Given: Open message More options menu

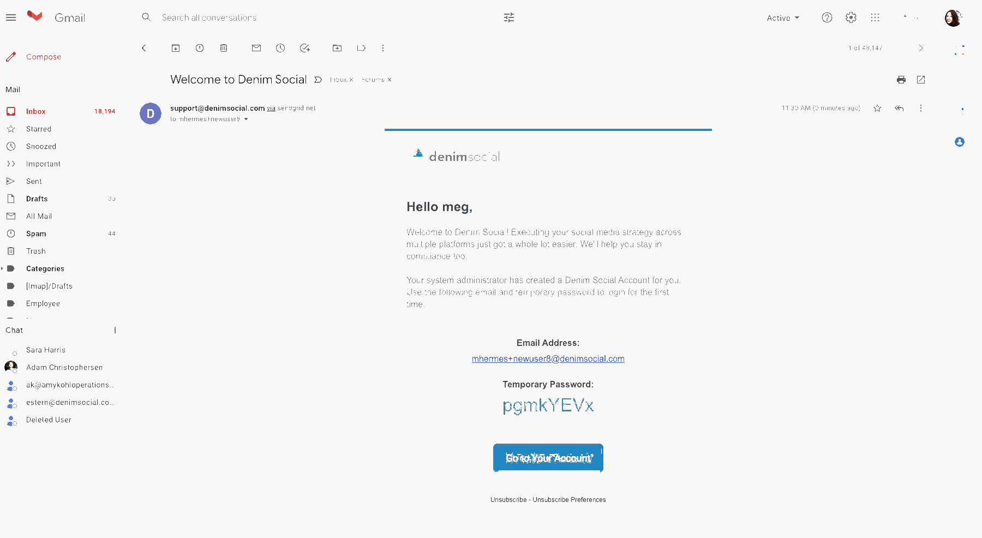Looking at the screenshot, I should click(921, 108).
